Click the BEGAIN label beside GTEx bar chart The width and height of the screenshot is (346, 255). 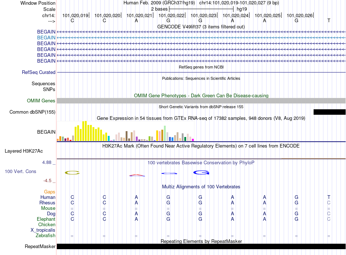click(x=46, y=132)
